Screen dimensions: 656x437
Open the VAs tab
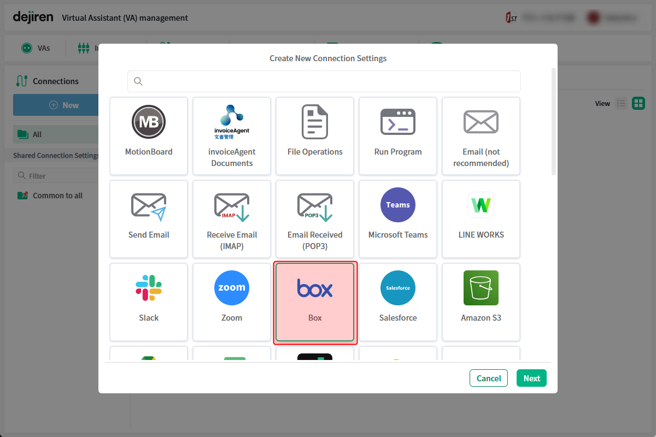click(36, 48)
